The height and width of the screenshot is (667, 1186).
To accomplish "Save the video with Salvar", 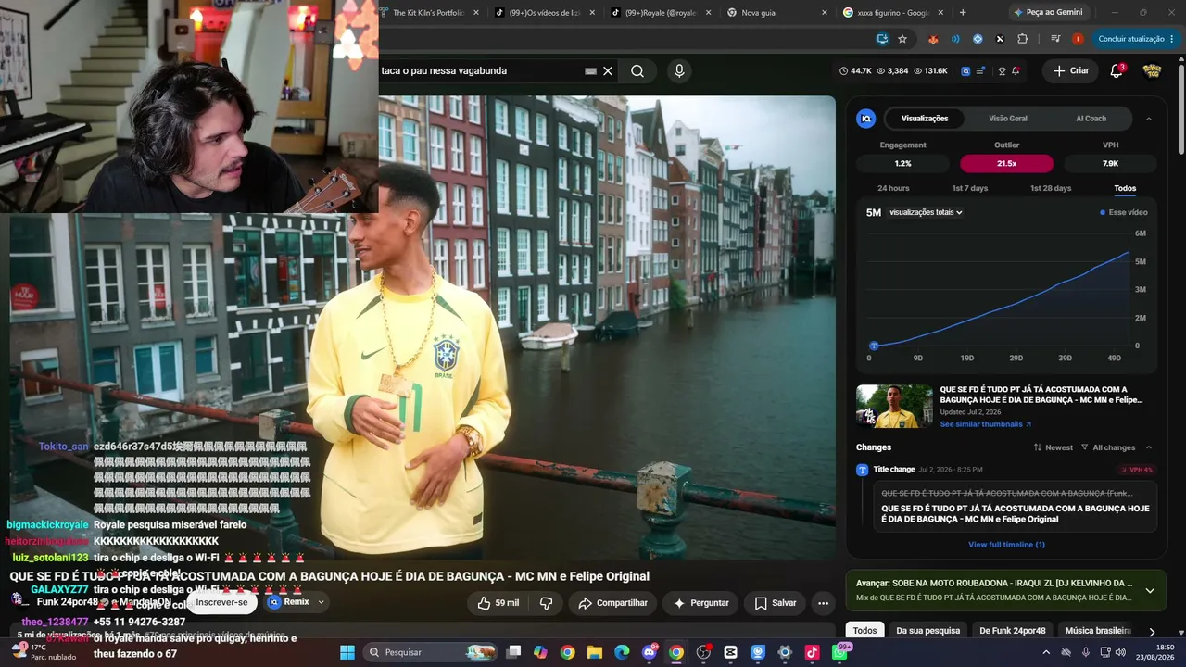I will coord(775,603).
